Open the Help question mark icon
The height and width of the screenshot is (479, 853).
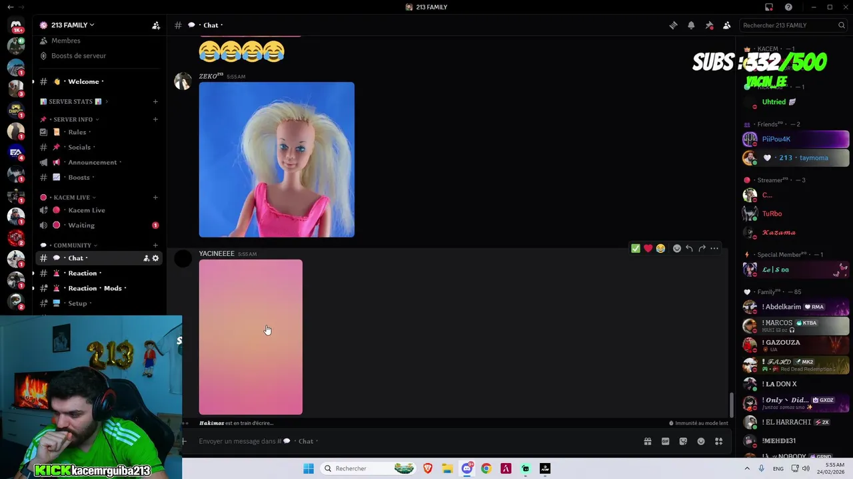coord(788,7)
